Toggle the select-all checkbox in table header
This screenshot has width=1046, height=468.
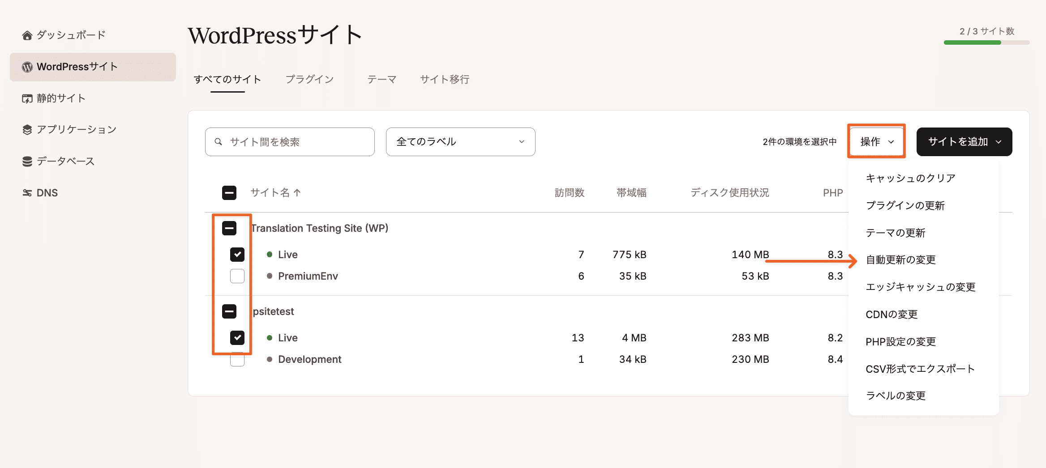coord(229,193)
